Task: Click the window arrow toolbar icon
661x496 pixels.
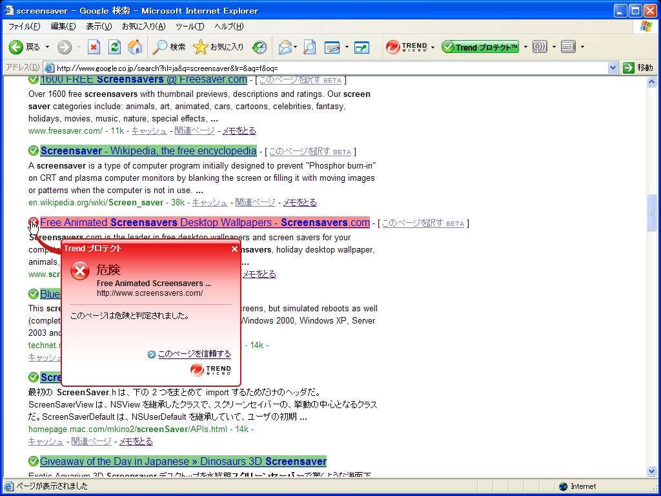Action: tap(361, 46)
